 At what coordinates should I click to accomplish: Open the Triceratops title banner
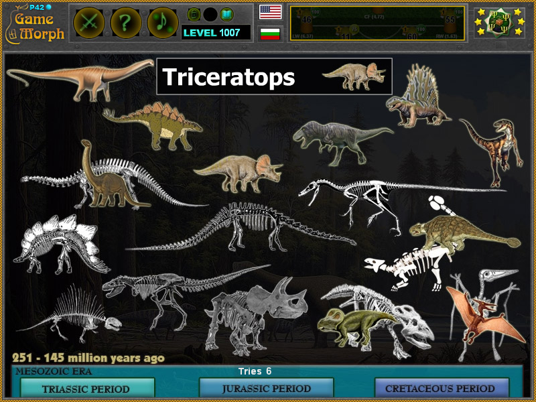pyautogui.click(x=228, y=77)
